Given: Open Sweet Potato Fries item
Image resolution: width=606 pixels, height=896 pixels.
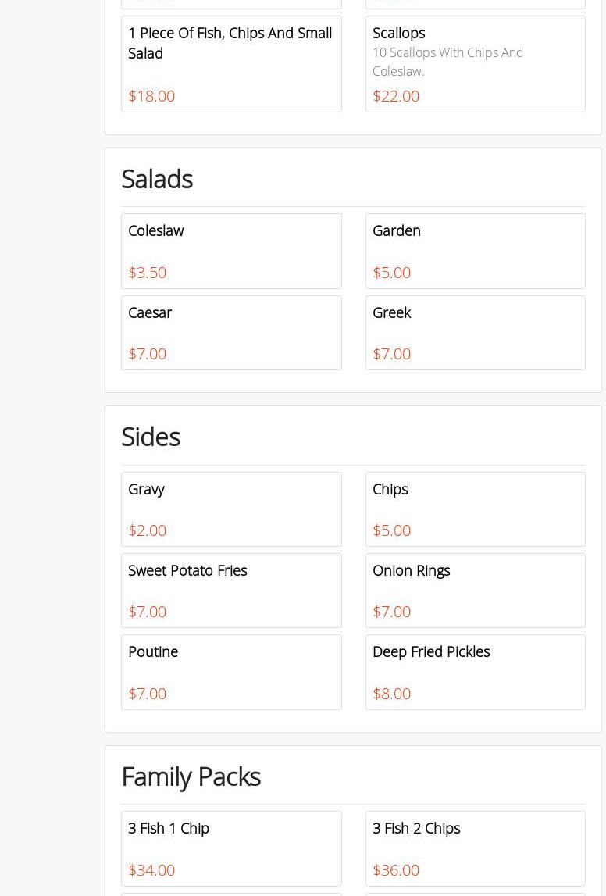Looking at the screenshot, I should 231,590.
